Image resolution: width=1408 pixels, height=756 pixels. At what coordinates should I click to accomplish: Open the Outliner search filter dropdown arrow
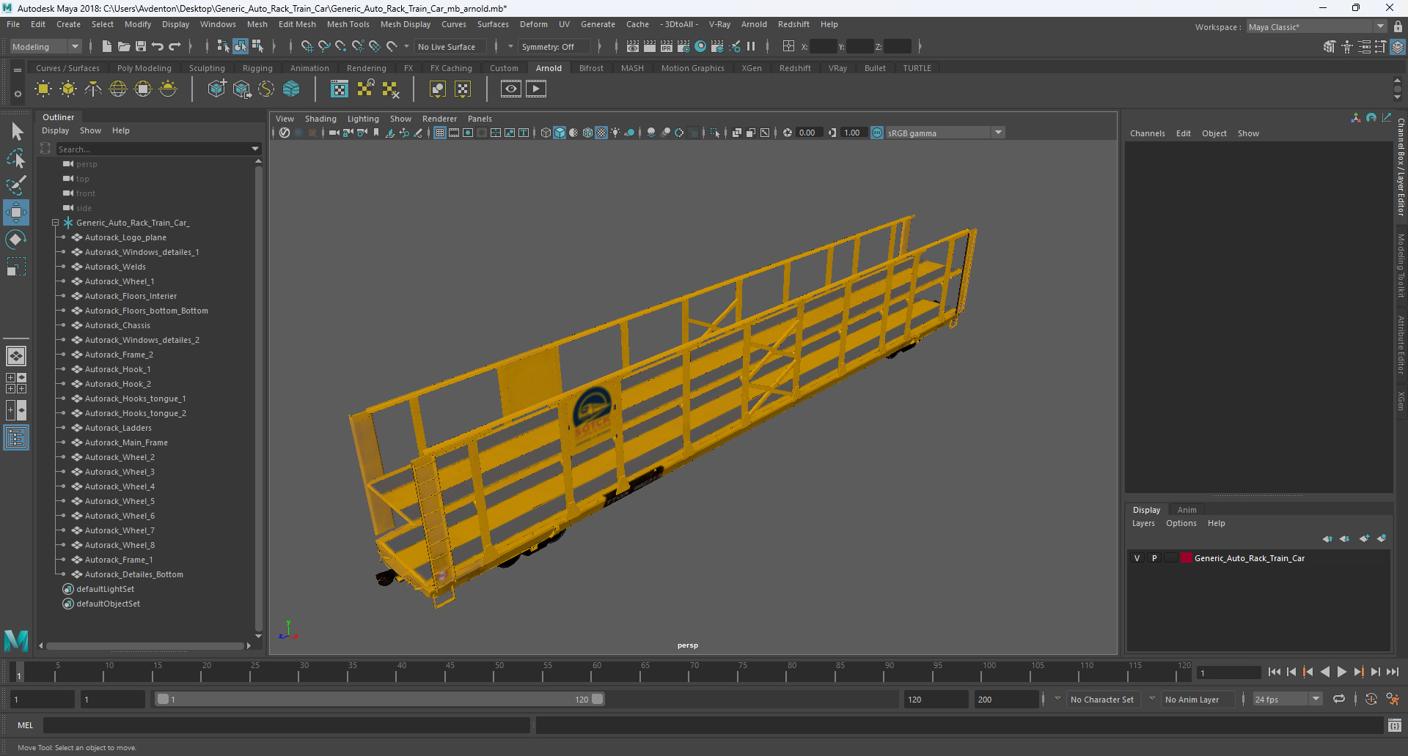point(255,149)
